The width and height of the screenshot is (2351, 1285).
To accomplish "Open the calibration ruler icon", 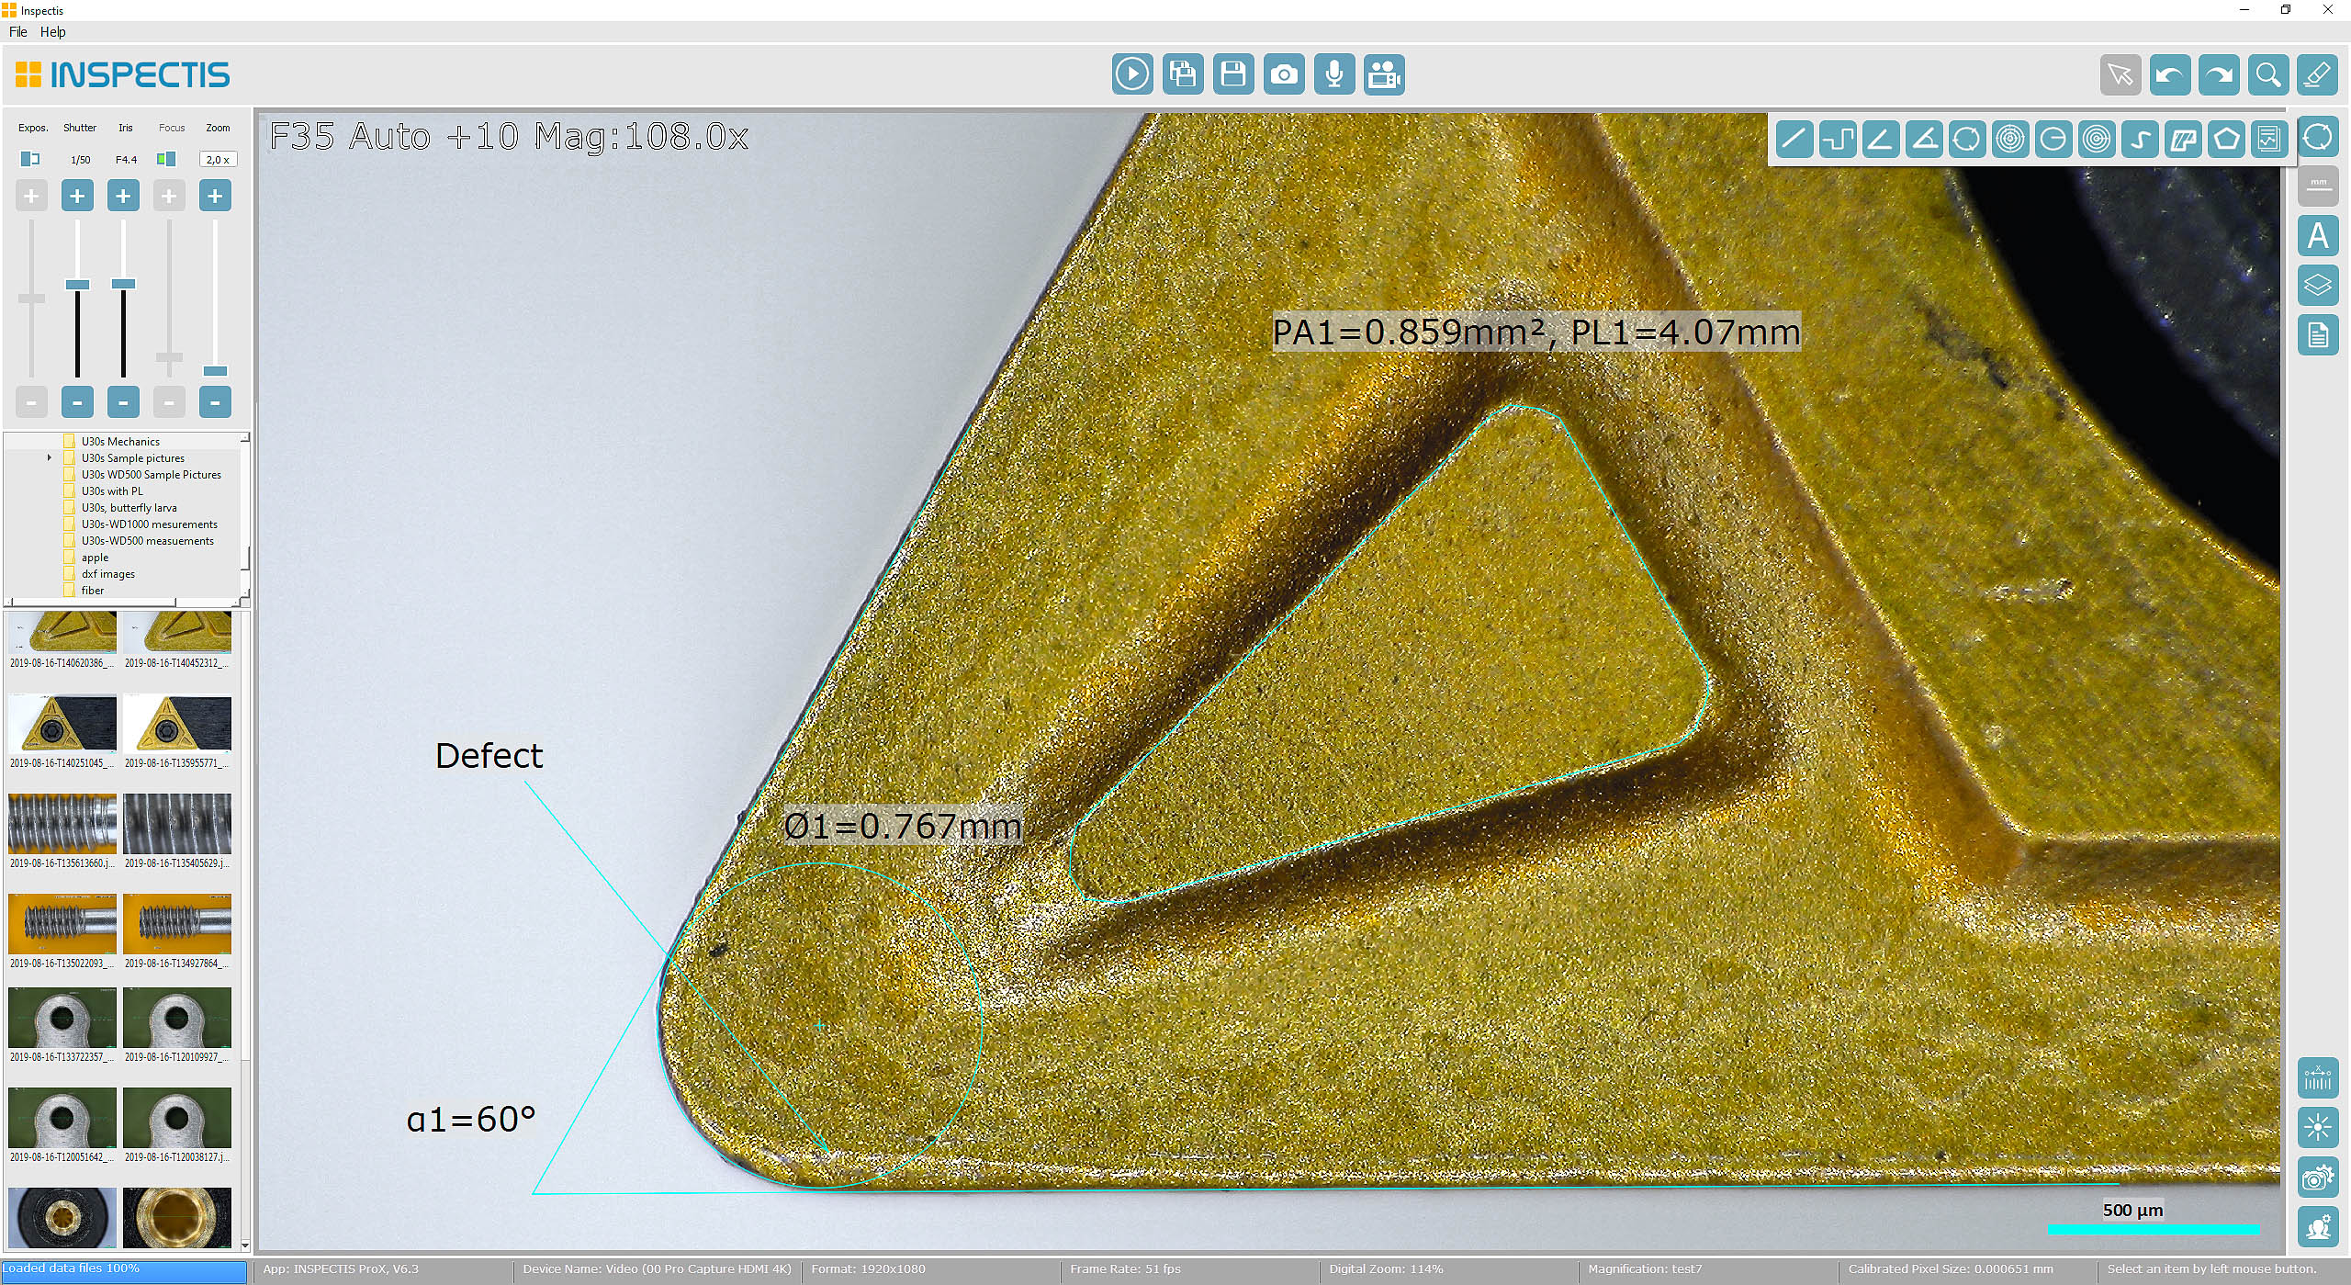I will [x=2318, y=1078].
